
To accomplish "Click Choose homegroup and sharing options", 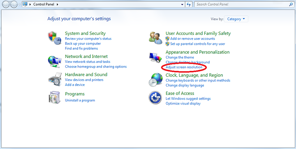I will [96, 67].
